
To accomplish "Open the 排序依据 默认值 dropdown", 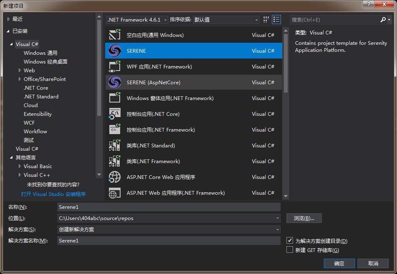I will pyautogui.click(x=226, y=20).
